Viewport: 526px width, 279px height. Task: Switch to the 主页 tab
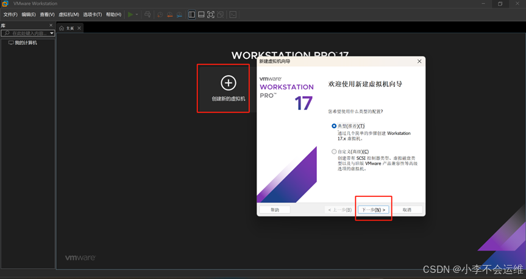click(69, 28)
